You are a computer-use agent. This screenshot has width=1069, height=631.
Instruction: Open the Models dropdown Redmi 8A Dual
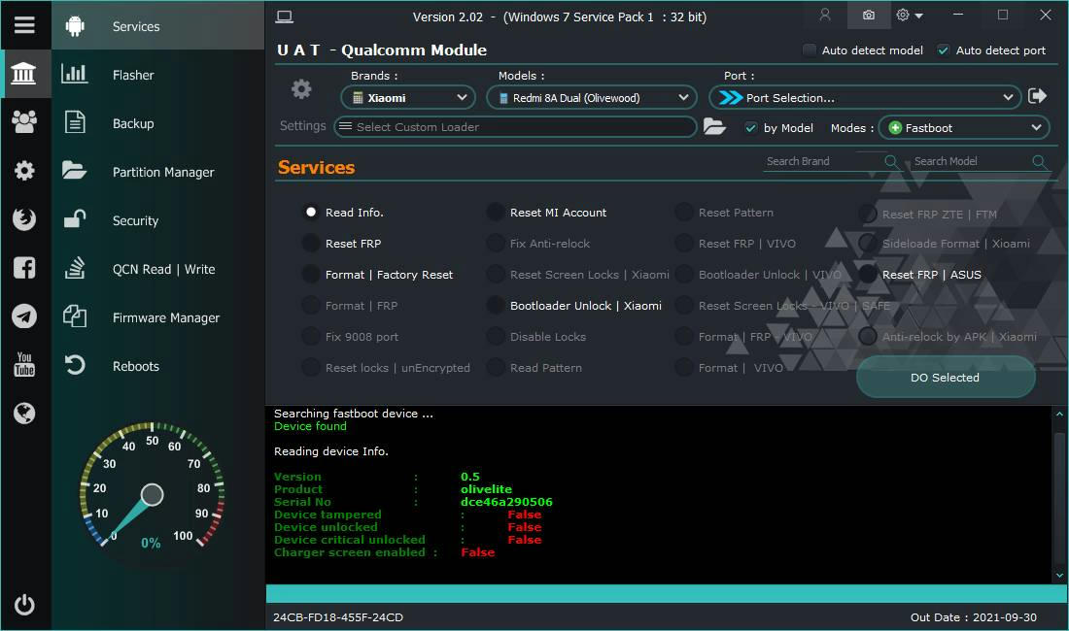pyautogui.click(x=591, y=97)
